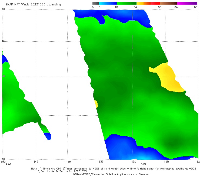
Task: Click the longitude label '-135'
Action: [100, 162]
